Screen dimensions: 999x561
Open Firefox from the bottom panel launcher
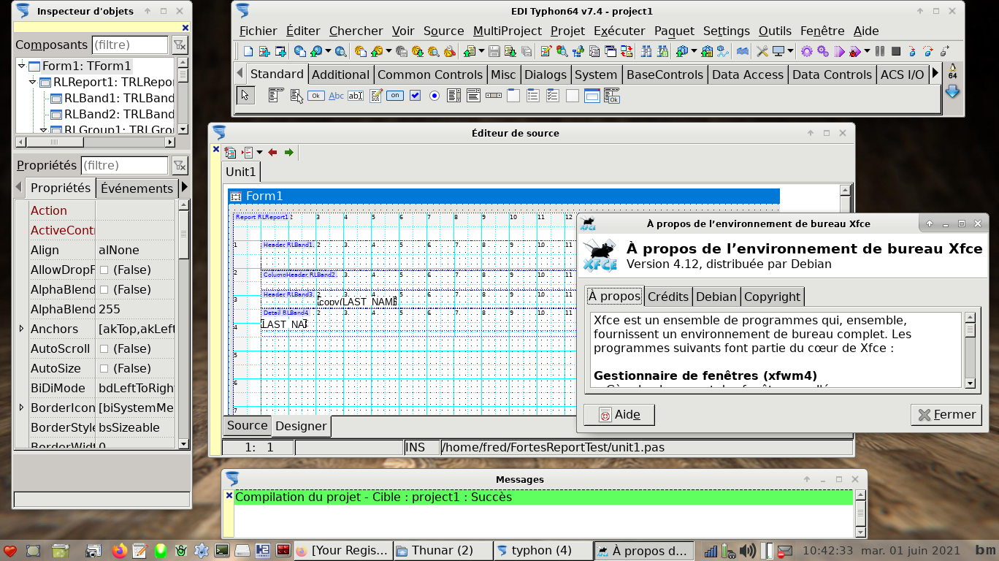[x=120, y=551]
